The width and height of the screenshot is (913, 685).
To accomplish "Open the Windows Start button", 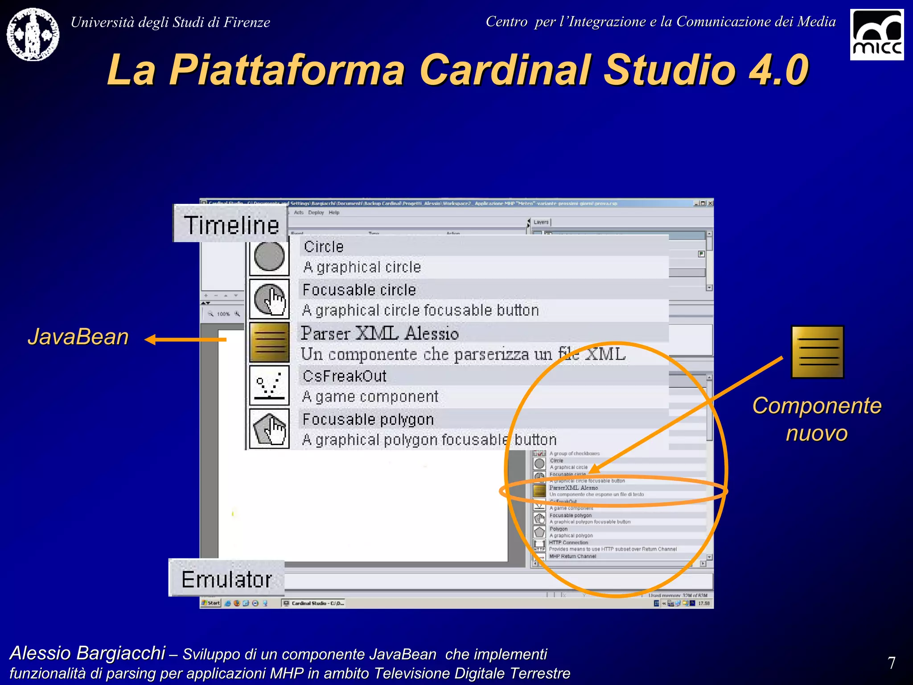I will tap(211, 603).
